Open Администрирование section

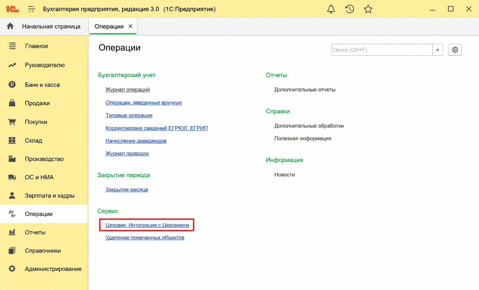tap(53, 269)
